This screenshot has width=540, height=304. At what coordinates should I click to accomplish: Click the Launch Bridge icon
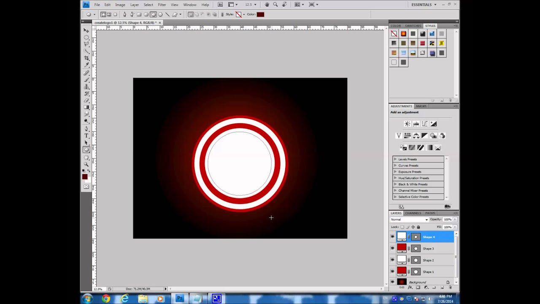click(x=220, y=5)
